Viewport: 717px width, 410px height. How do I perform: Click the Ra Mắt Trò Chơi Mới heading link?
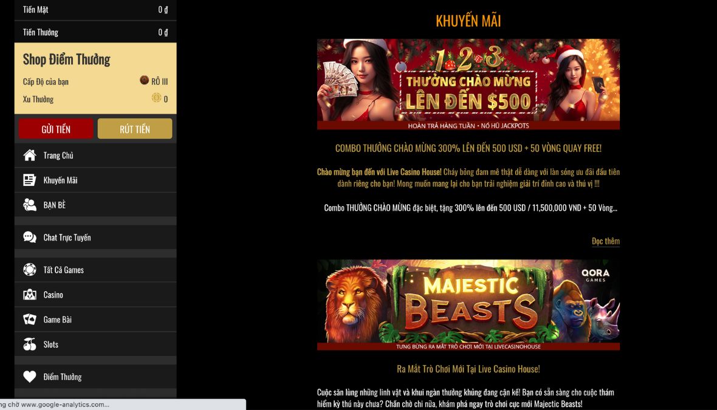[468, 369]
